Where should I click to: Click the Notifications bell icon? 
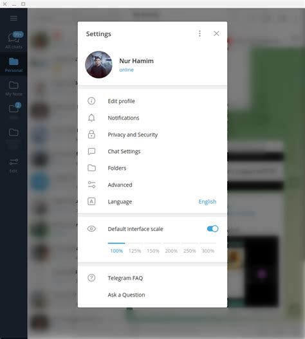[x=91, y=118]
